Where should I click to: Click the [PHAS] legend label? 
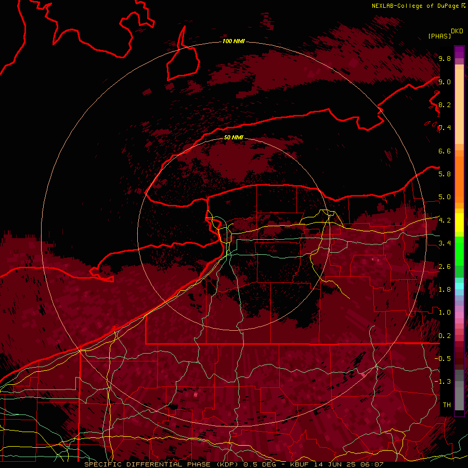tap(439, 36)
